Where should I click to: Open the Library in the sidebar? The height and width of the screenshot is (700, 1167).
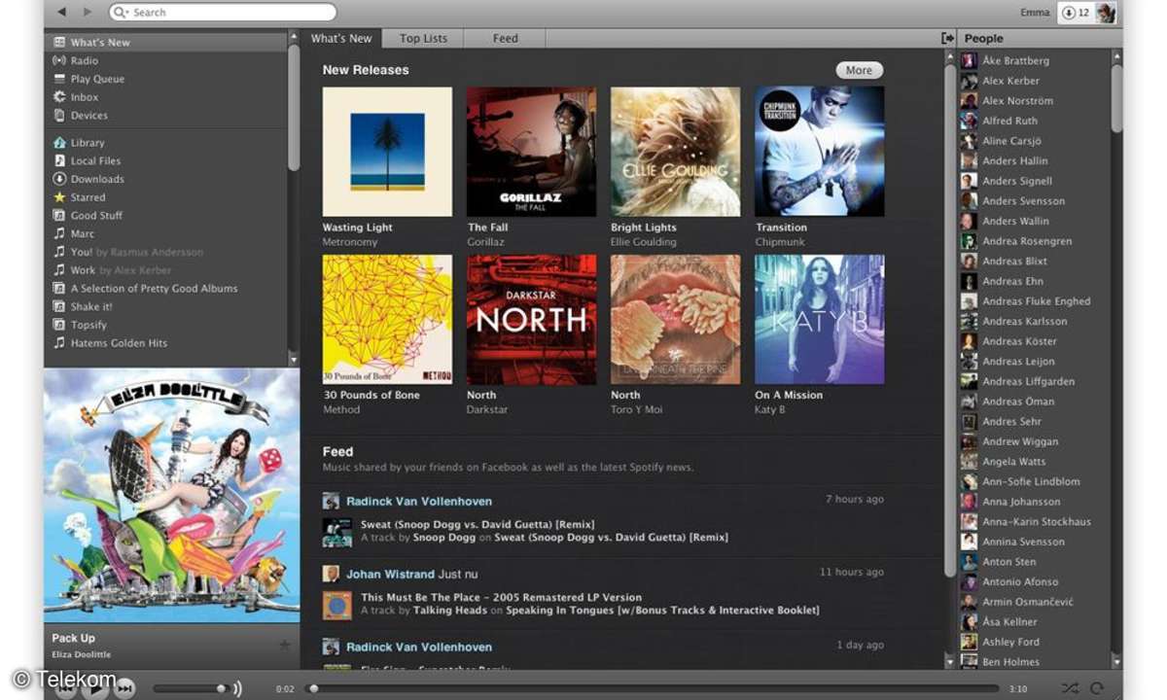tap(165, 143)
